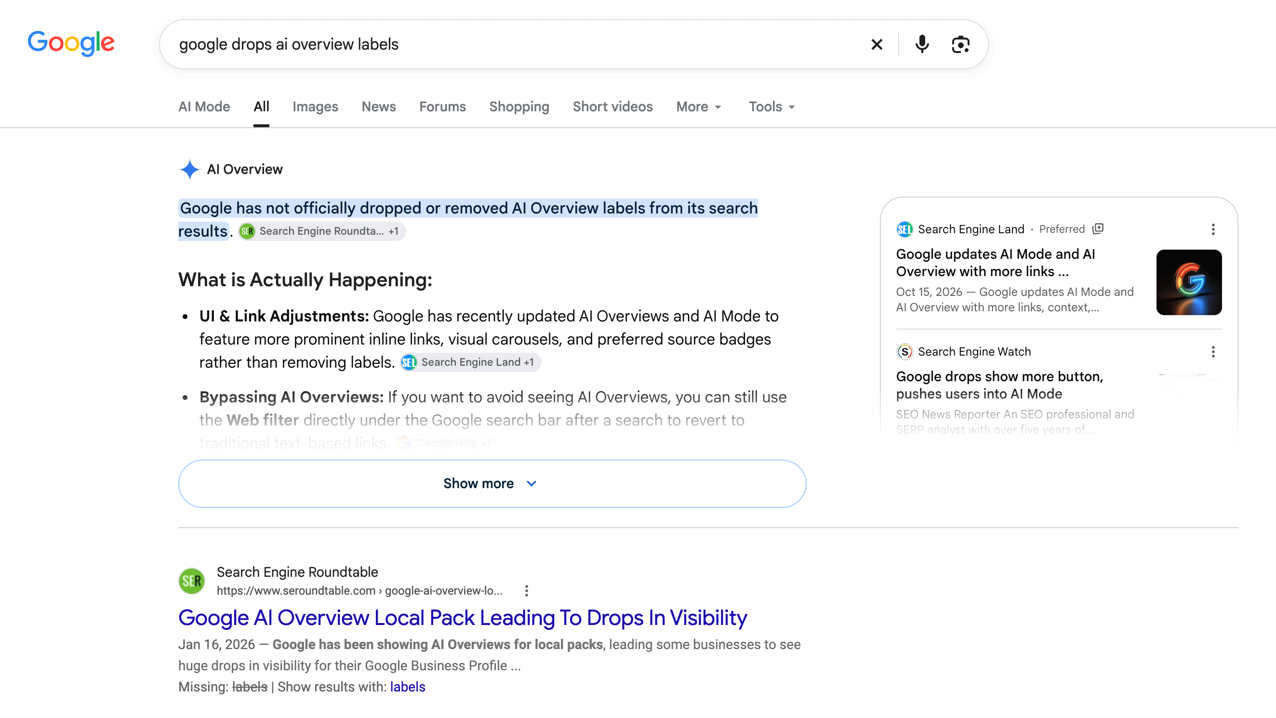Open options menu for Search Engine Watch card
The height and width of the screenshot is (718, 1276).
[1213, 352]
